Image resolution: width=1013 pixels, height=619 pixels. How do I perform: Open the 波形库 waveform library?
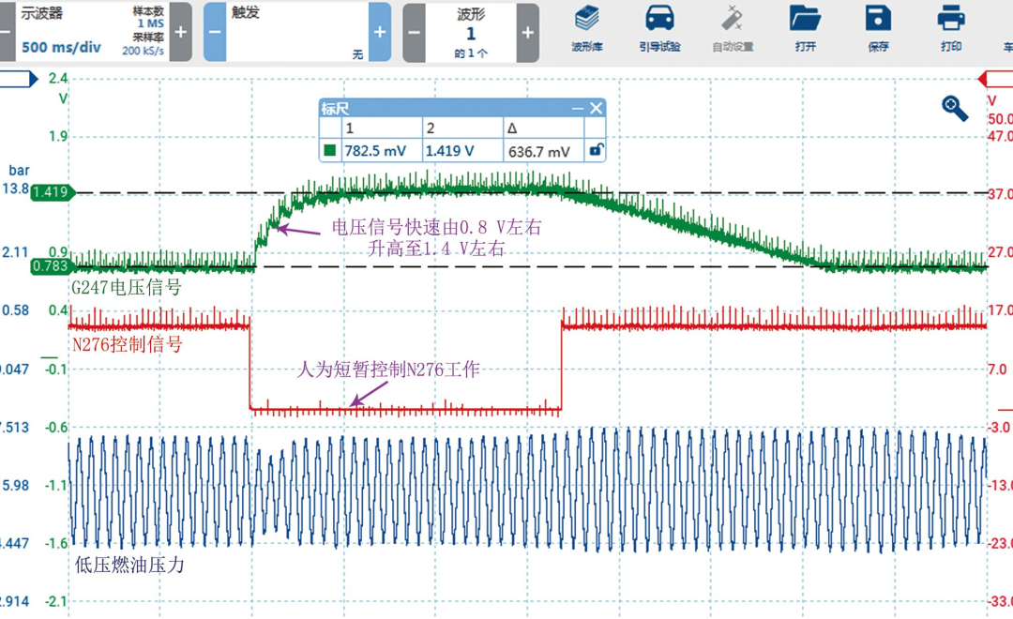click(x=586, y=28)
